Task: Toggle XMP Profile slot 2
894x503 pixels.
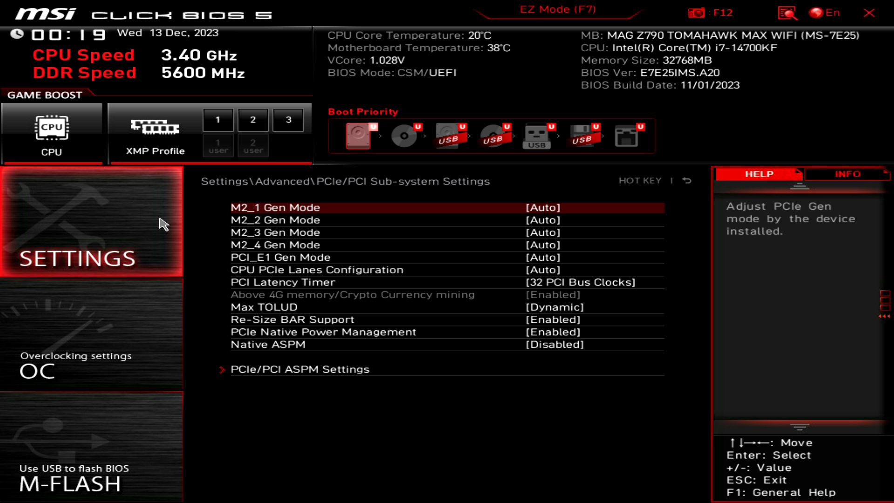Action: click(x=253, y=119)
